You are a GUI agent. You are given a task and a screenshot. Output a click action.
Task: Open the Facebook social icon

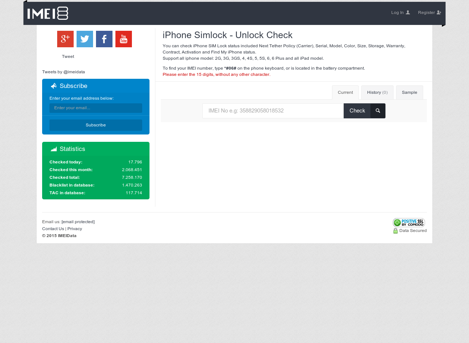pyautogui.click(x=104, y=39)
